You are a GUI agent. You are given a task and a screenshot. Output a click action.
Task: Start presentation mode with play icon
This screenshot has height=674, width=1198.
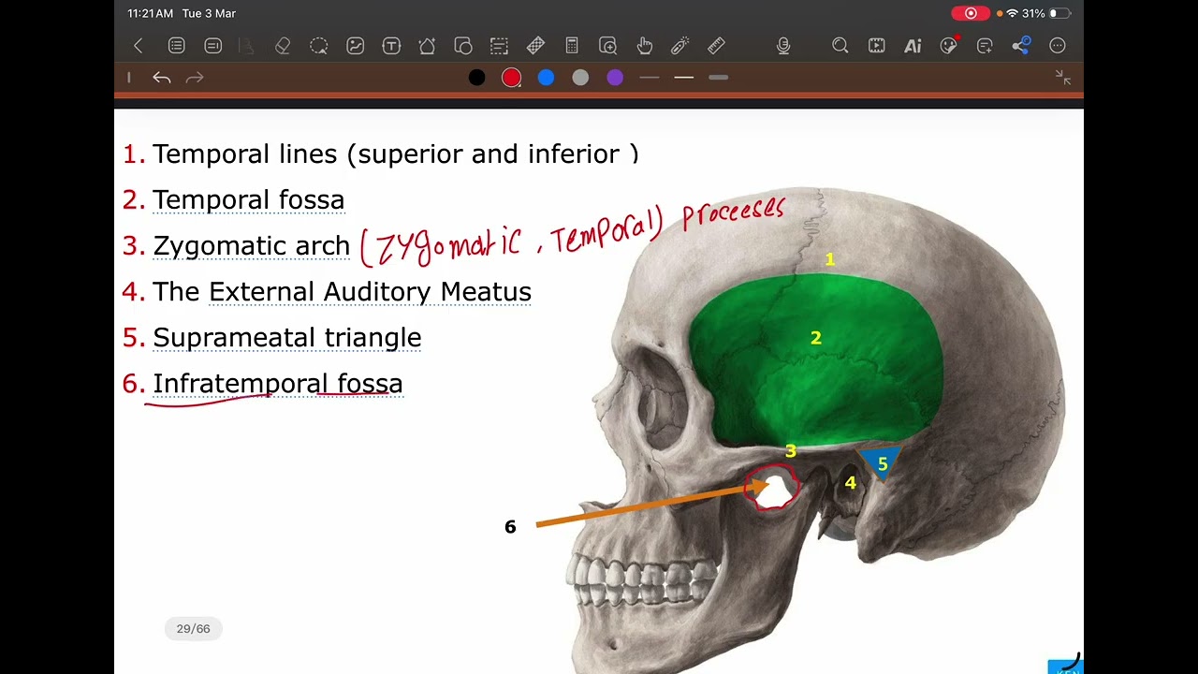point(876,46)
